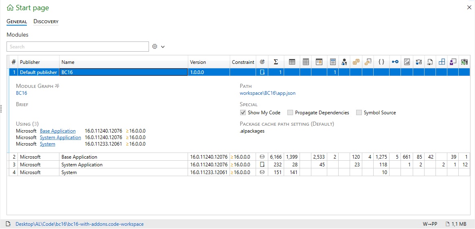The width and height of the screenshot is (475, 229).
Task: Click the home icon beside Start page
Action: [x=10, y=8]
